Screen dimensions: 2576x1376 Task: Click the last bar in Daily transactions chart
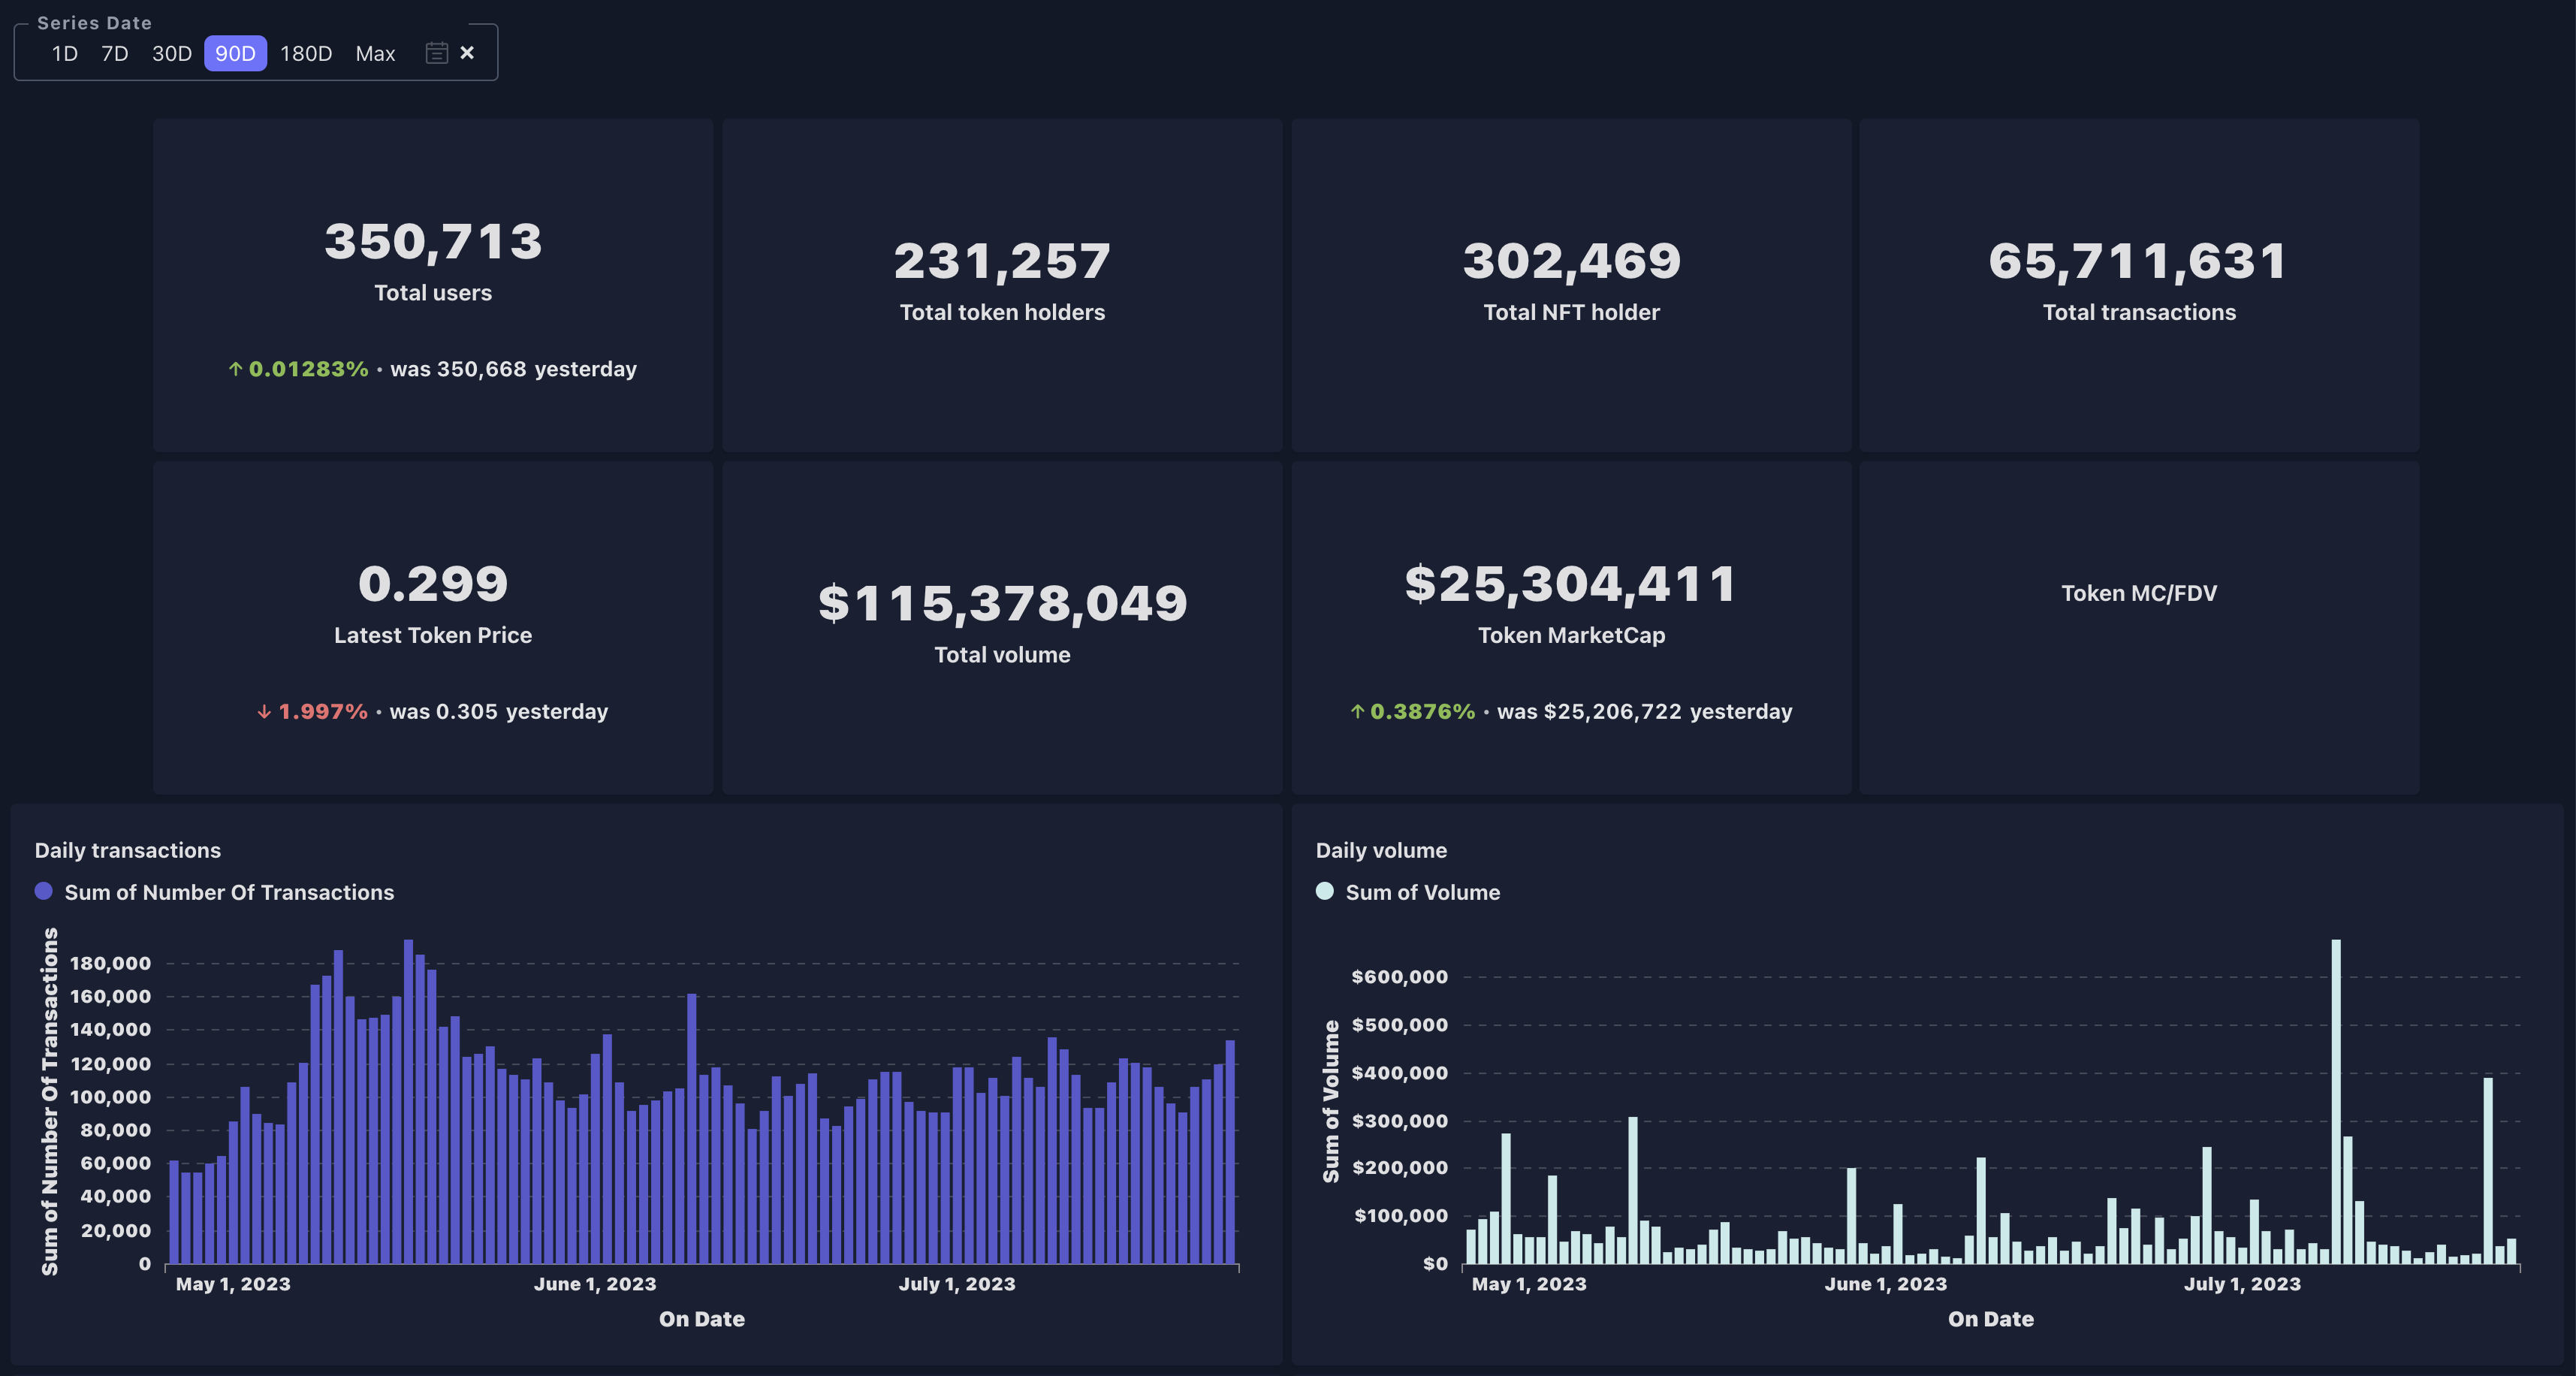(1230, 1152)
